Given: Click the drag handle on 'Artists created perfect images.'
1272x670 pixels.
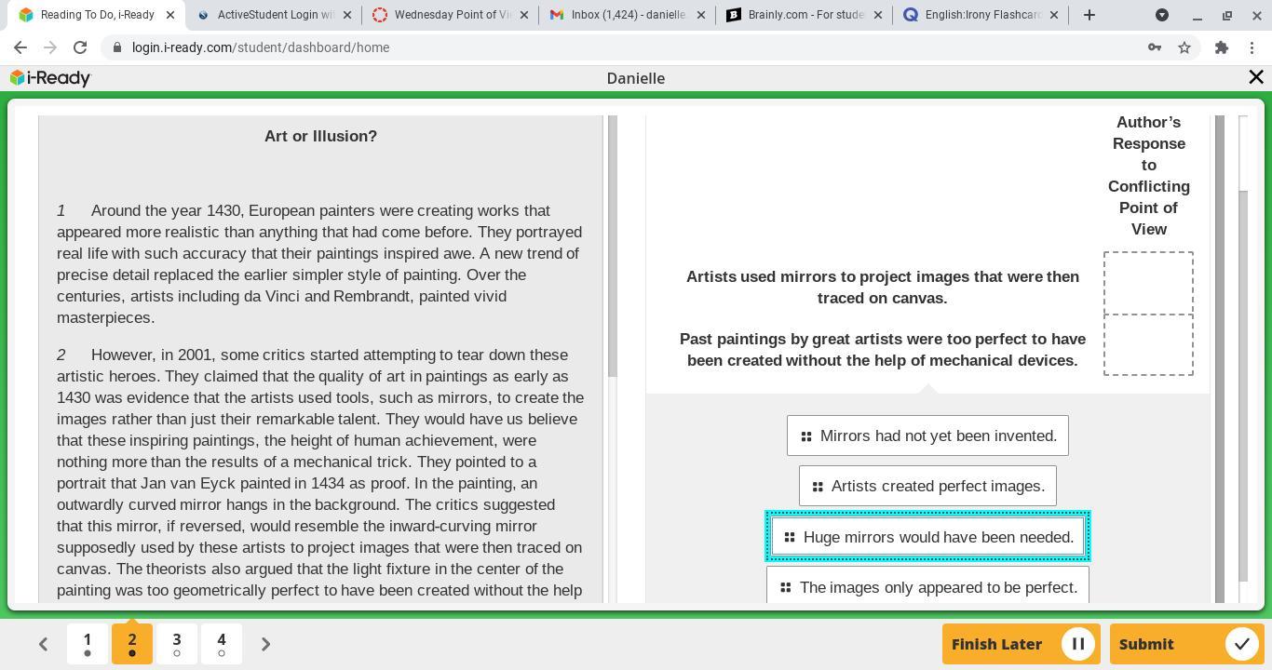Looking at the screenshot, I should (818, 487).
